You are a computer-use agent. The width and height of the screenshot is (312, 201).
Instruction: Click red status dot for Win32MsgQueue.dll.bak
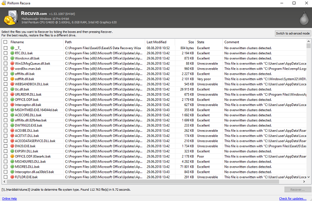click(12, 63)
